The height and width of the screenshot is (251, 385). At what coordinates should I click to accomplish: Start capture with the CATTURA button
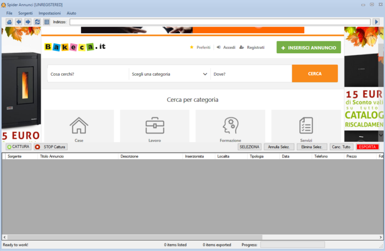point(19,147)
